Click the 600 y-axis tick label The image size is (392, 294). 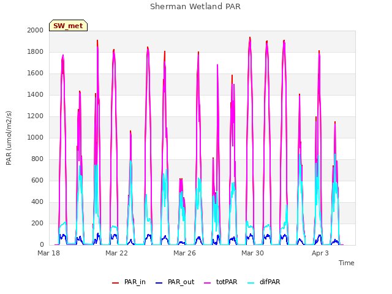click(37, 180)
